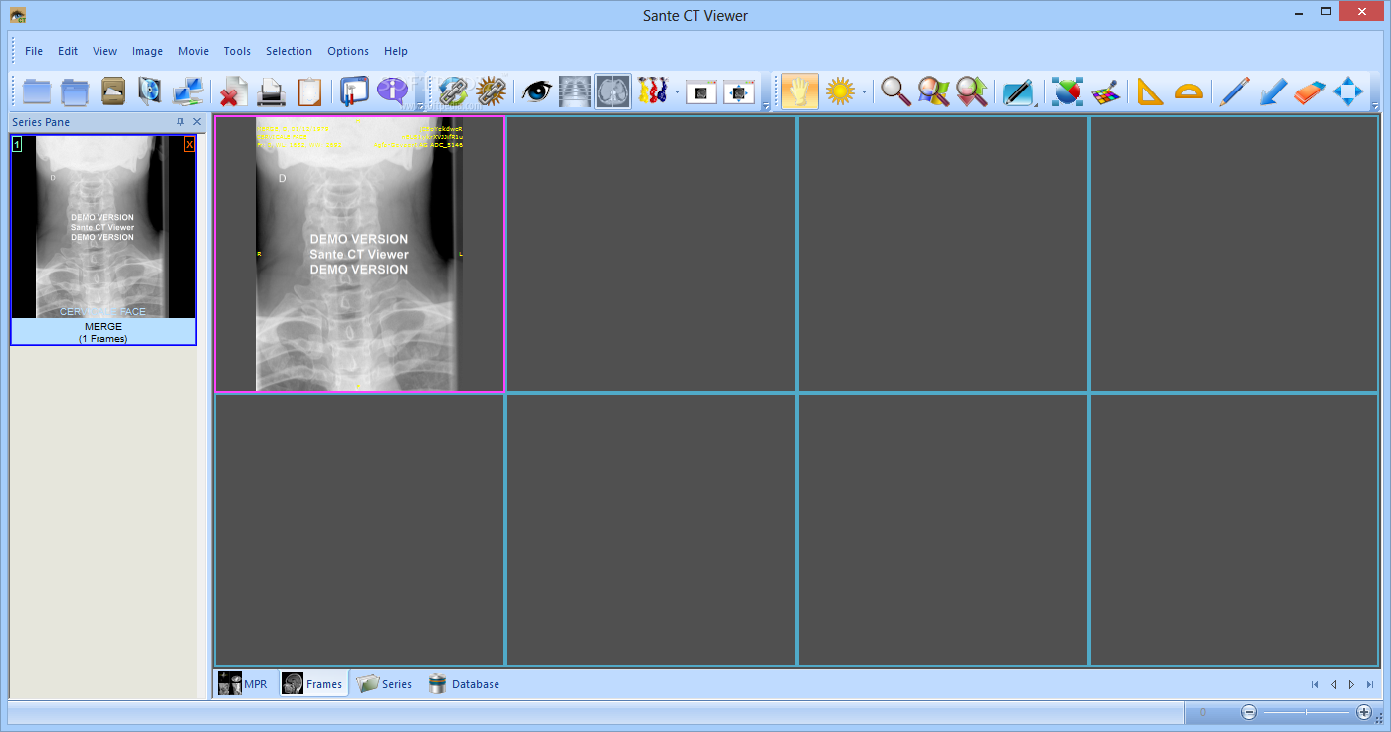The image size is (1391, 732).
Task: Click the networked computers icon
Action: (x=188, y=91)
